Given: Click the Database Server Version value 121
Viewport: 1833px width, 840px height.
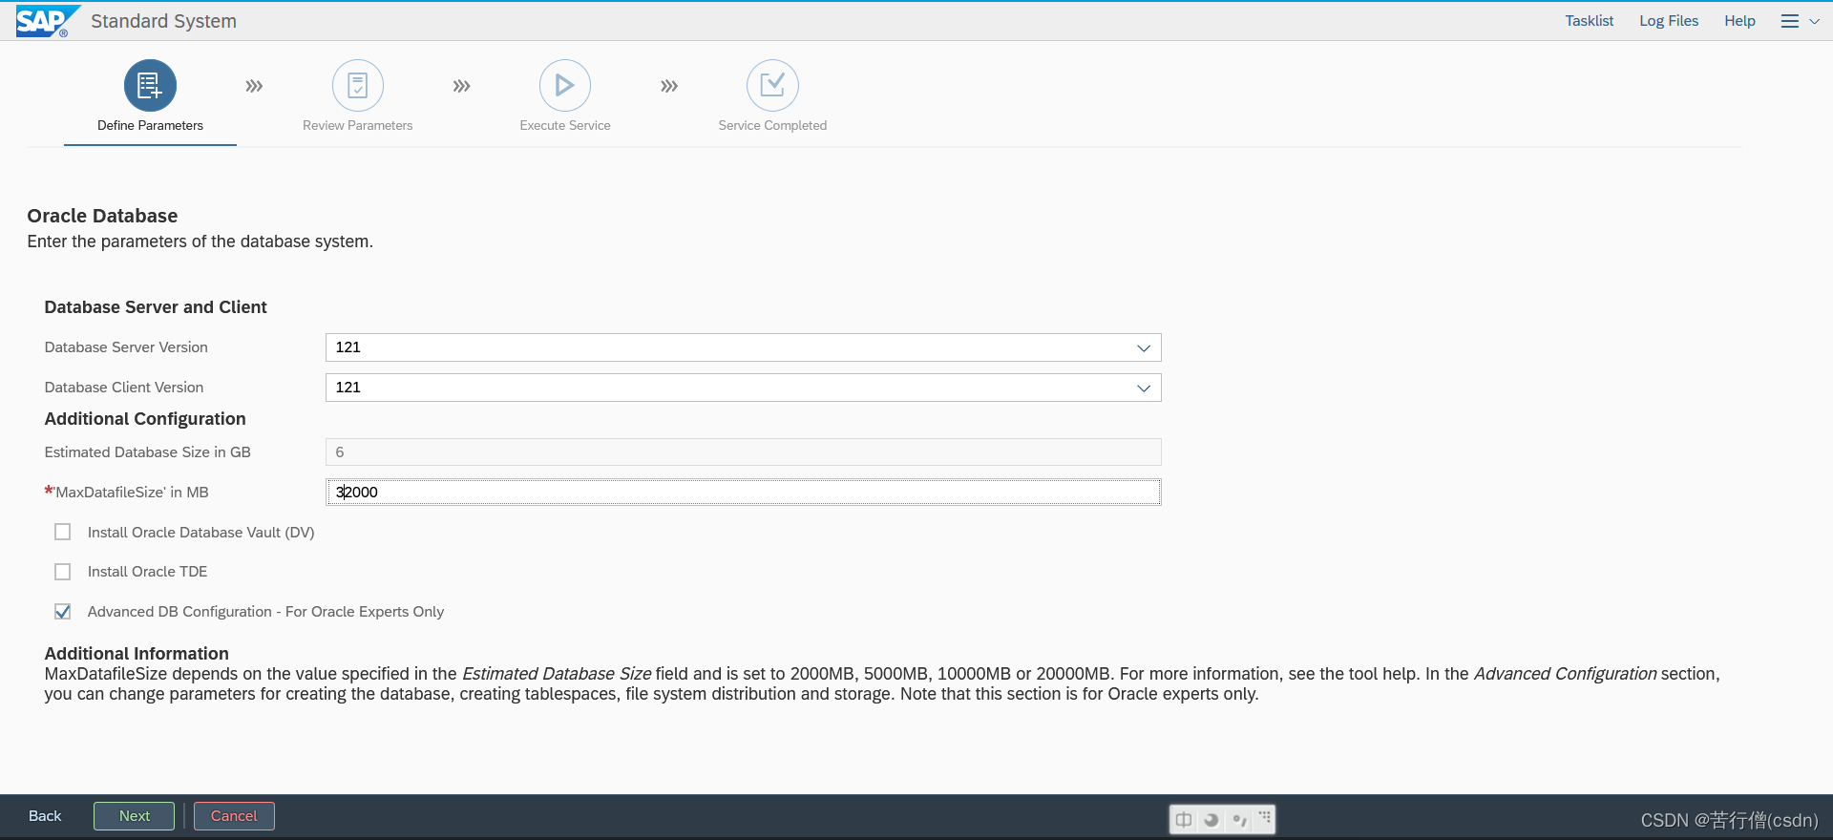Looking at the screenshot, I should (x=348, y=347).
